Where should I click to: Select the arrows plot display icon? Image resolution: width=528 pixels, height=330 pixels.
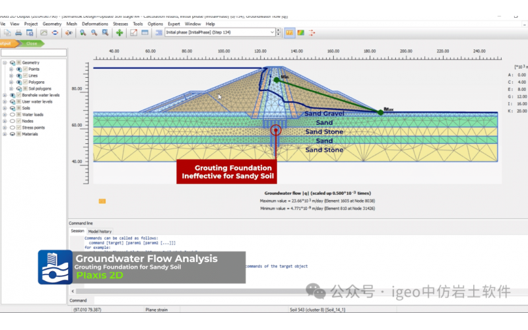tap(289, 32)
